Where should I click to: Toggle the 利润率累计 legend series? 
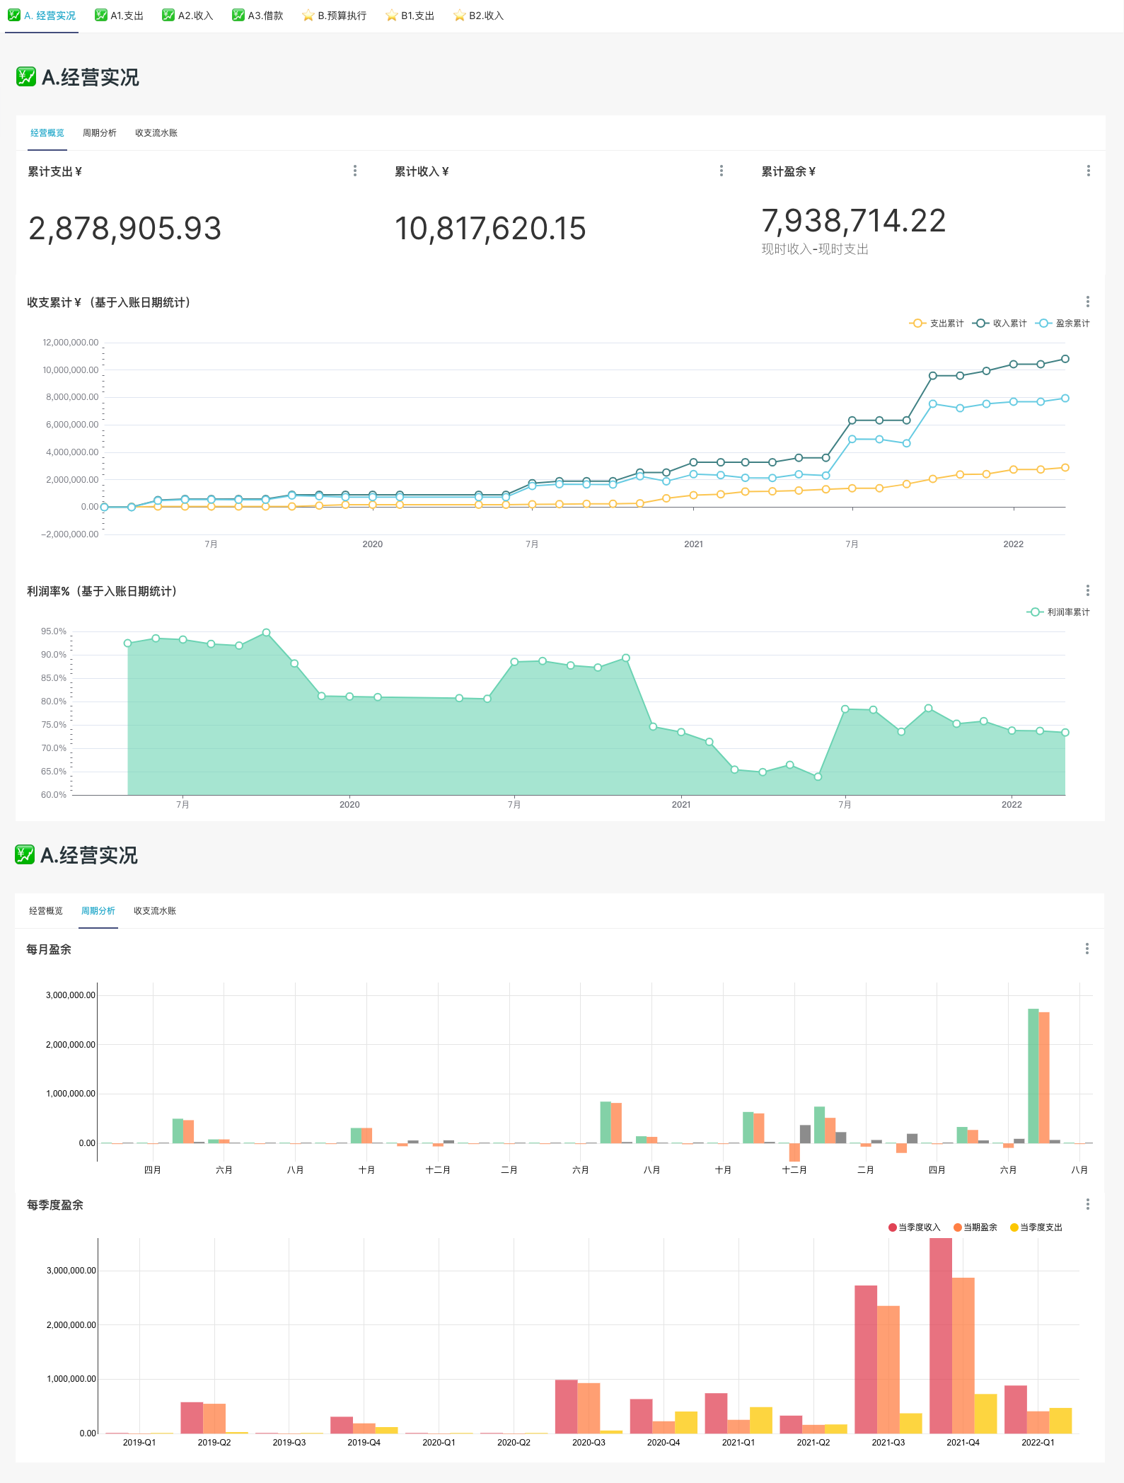point(1058,612)
